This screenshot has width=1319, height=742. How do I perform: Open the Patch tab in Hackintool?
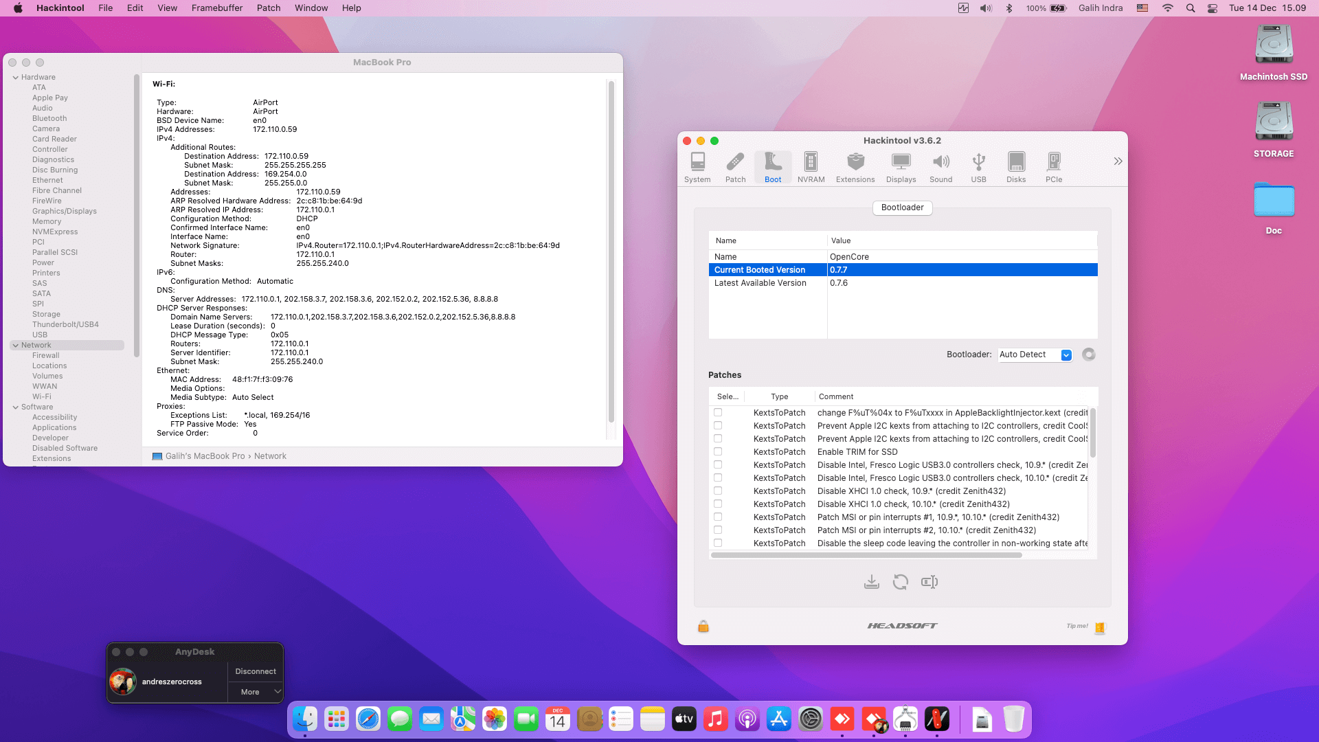[x=735, y=167]
